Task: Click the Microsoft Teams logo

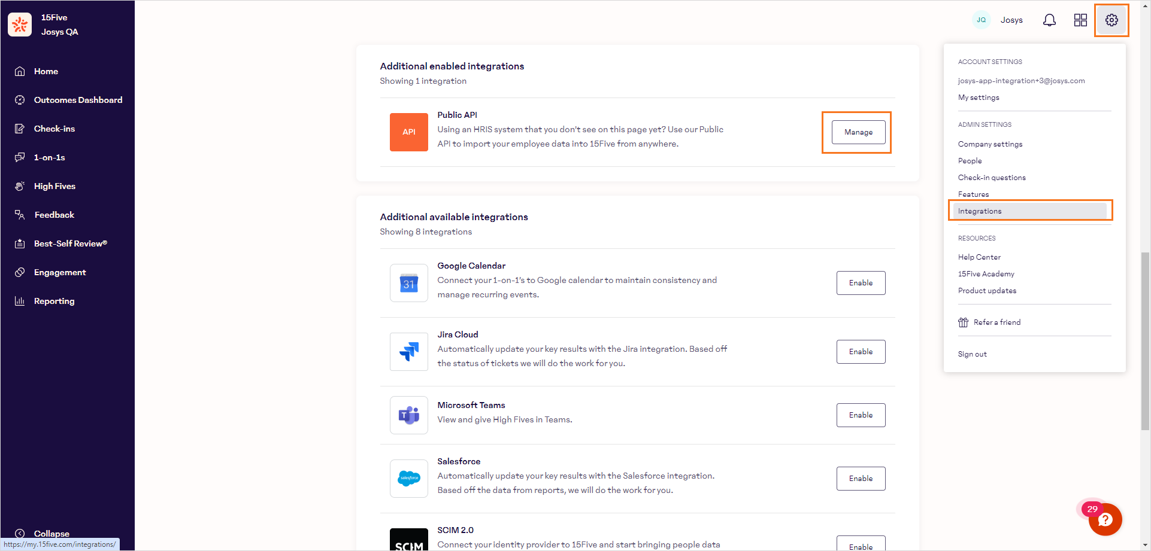Action: pyautogui.click(x=409, y=415)
